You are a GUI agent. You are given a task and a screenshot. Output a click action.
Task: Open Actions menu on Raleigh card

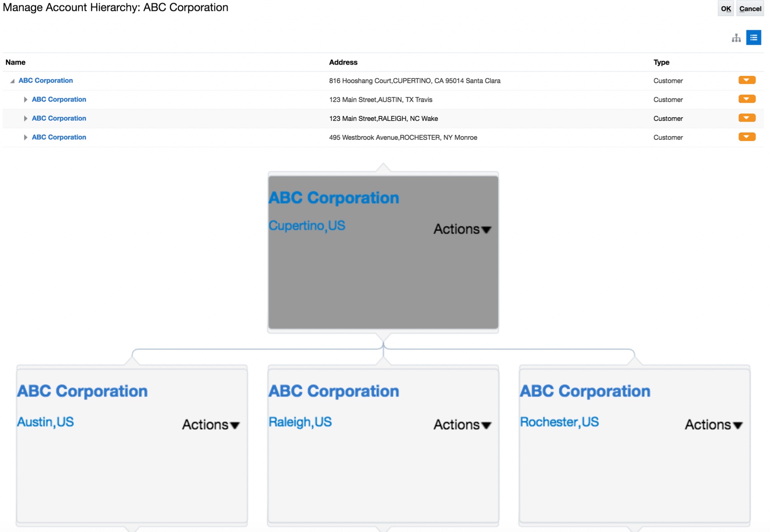pos(462,425)
